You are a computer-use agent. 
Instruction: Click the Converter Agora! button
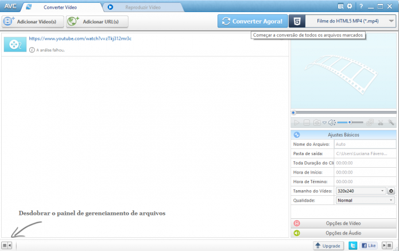pyautogui.click(x=253, y=21)
